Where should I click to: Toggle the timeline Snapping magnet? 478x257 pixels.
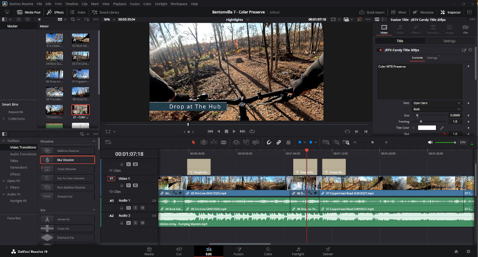click(269, 142)
